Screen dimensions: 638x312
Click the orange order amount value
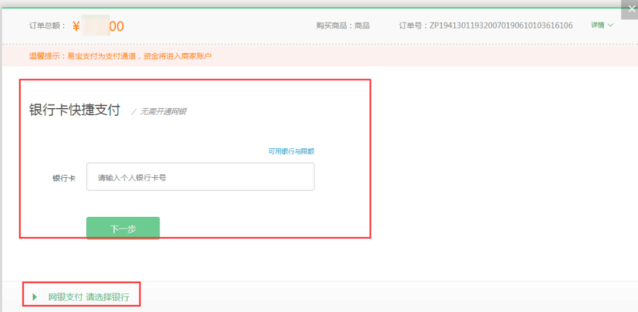coord(98,26)
